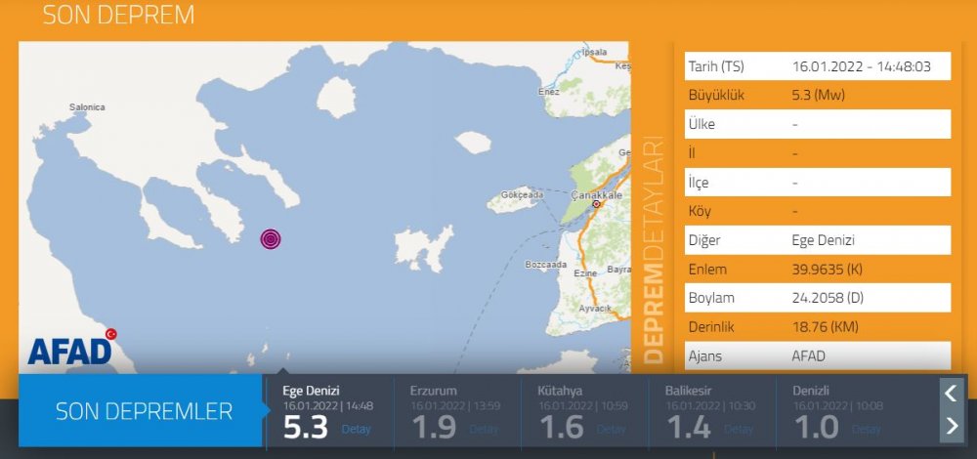Click the purple earthquake epicenter marker
The width and height of the screenshot is (977, 459).
(271, 239)
